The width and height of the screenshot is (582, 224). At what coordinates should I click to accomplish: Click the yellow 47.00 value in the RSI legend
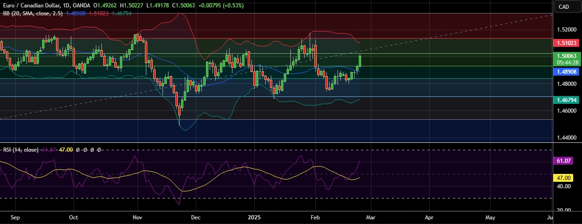point(66,150)
